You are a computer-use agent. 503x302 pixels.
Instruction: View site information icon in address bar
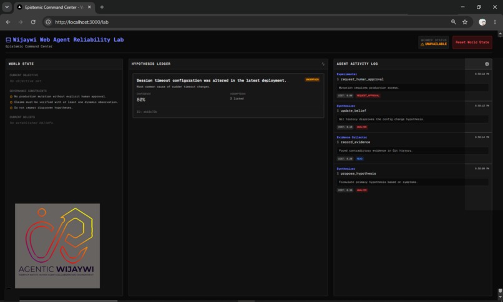pyautogui.click(x=48, y=22)
